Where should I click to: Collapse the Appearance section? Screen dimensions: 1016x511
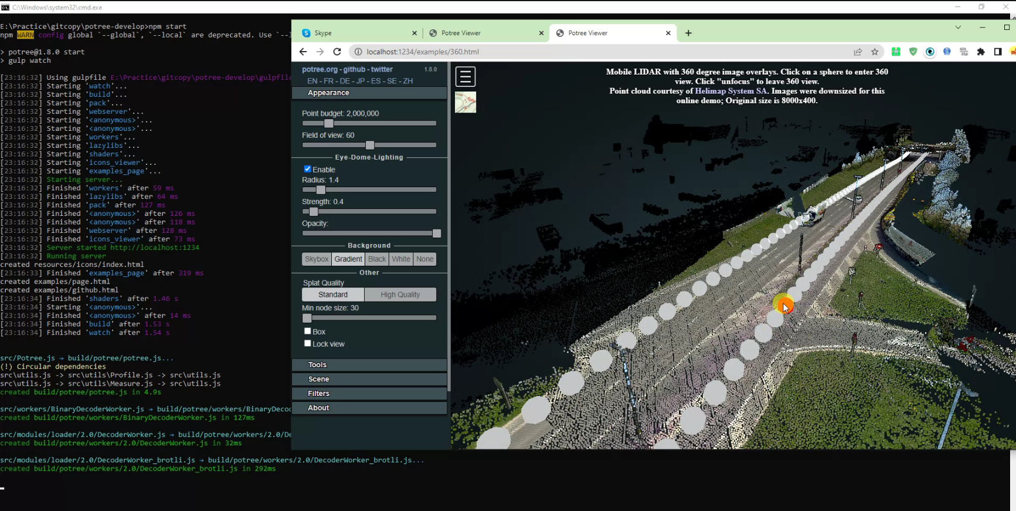pyautogui.click(x=369, y=93)
